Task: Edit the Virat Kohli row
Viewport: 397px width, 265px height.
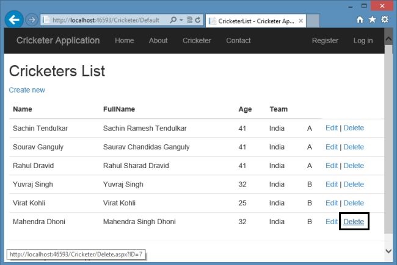Action: (332, 203)
